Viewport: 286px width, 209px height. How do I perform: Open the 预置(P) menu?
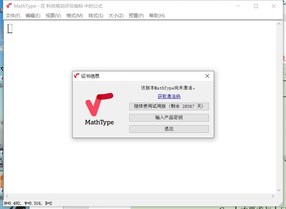[x=136, y=16]
